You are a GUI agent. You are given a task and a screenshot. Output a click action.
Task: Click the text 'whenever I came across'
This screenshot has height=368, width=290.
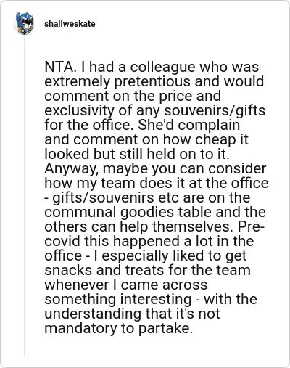126,285
